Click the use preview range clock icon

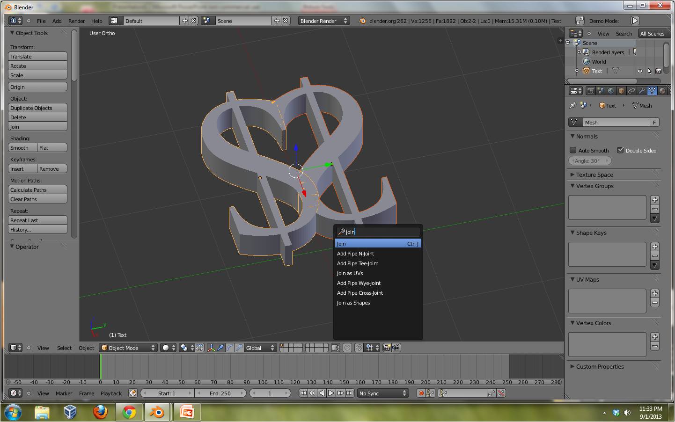click(133, 393)
